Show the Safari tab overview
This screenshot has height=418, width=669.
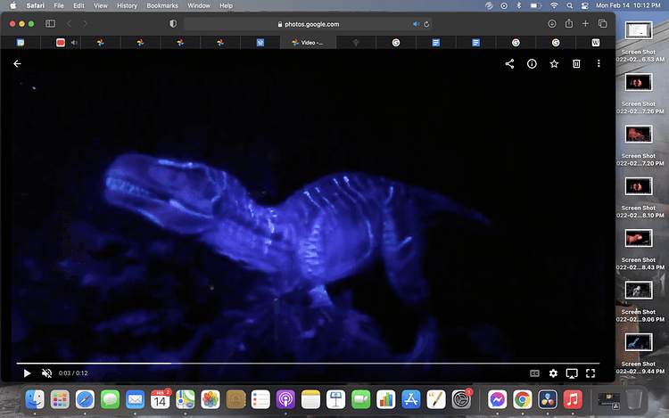pyautogui.click(x=602, y=24)
